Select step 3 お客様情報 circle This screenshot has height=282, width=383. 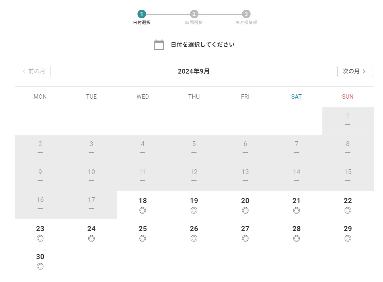click(246, 14)
